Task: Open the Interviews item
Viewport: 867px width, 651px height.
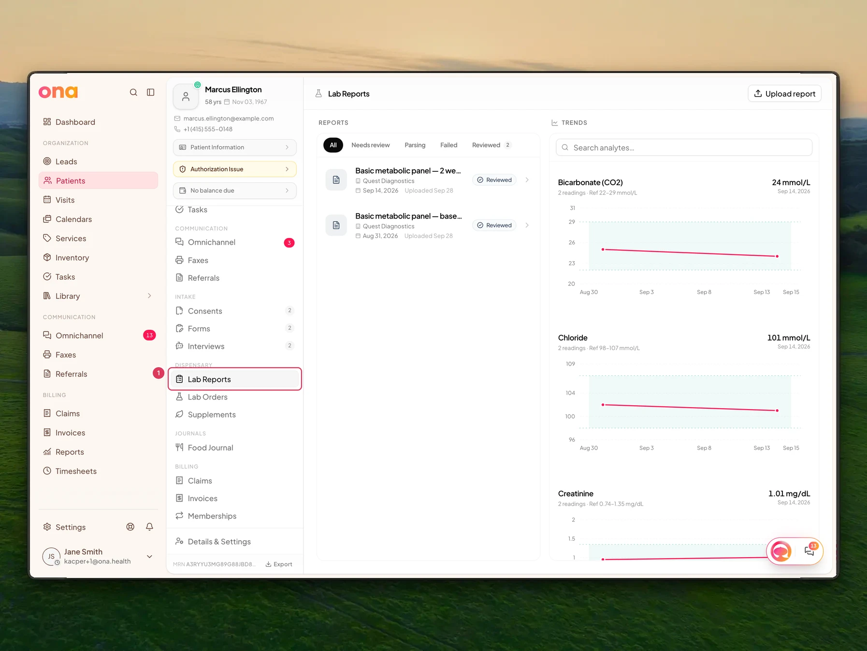Action: pos(235,346)
